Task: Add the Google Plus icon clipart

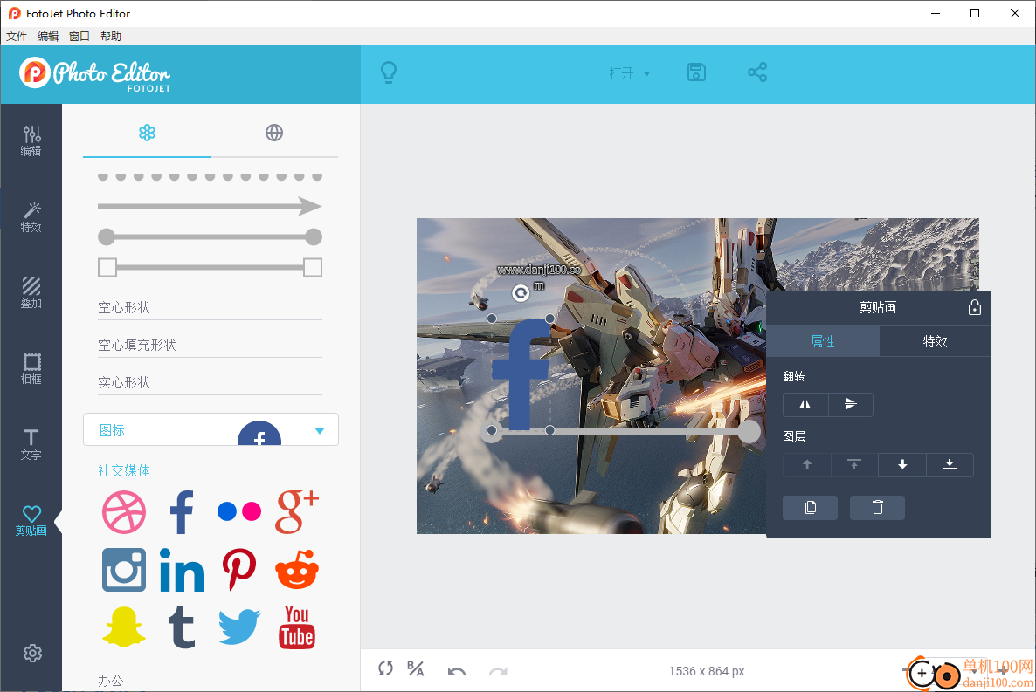Action: coord(297,511)
